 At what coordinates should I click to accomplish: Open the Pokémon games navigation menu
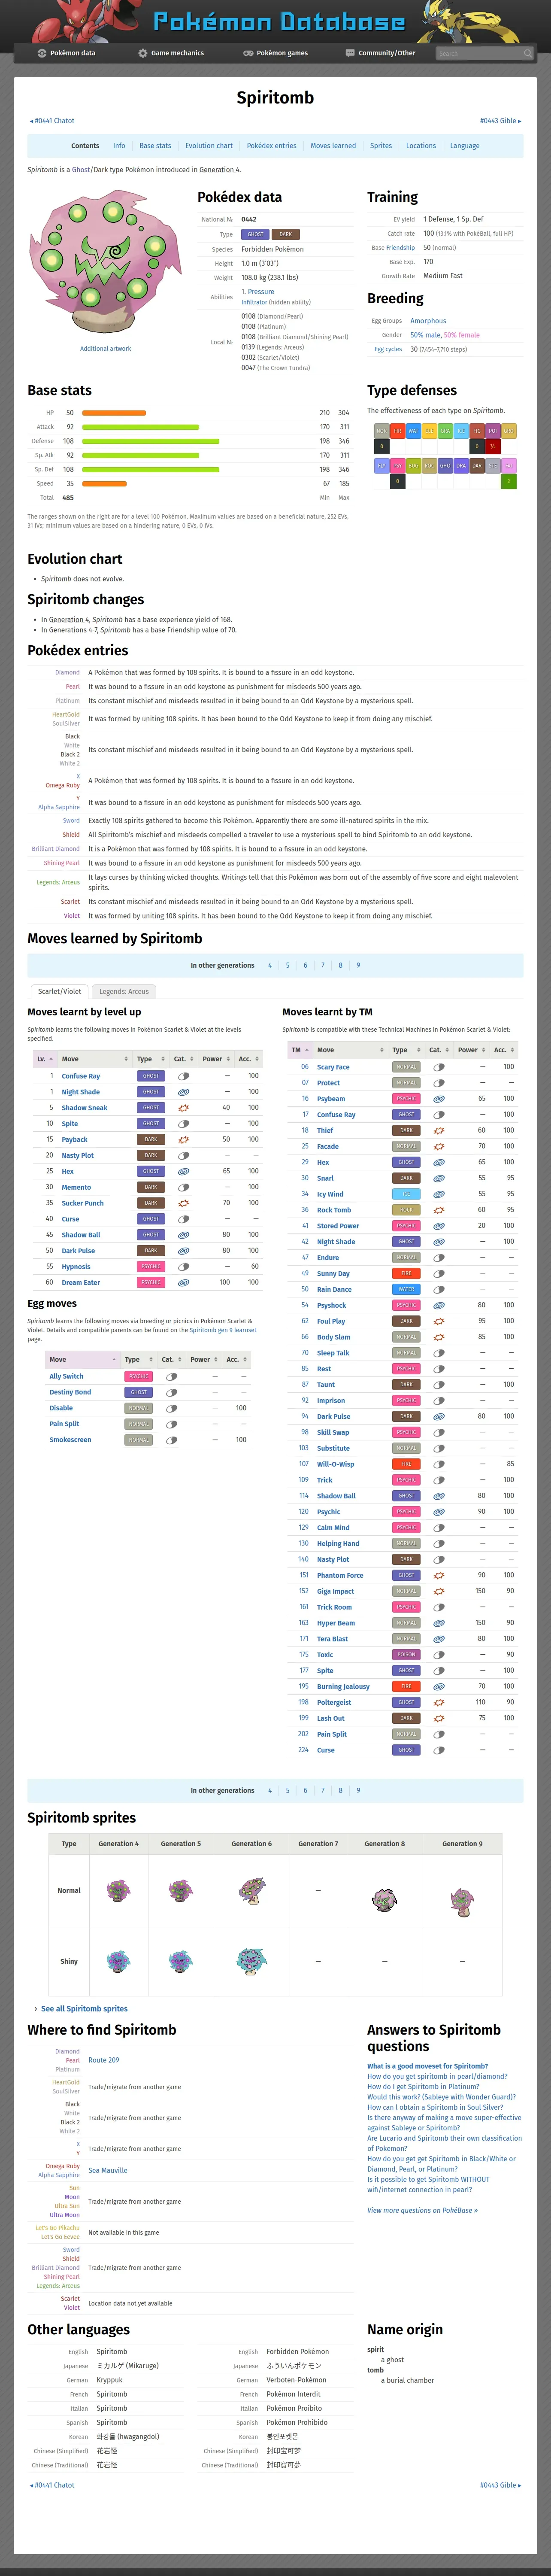pyautogui.click(x=275, y=53)
